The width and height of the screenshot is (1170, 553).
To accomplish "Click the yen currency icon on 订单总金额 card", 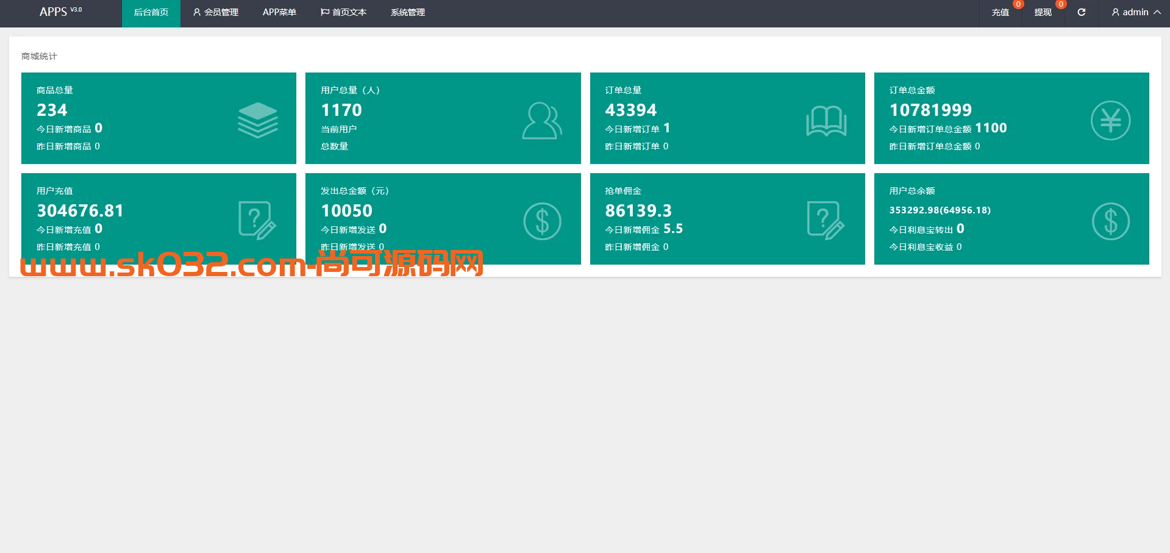I will point(1110,121).
